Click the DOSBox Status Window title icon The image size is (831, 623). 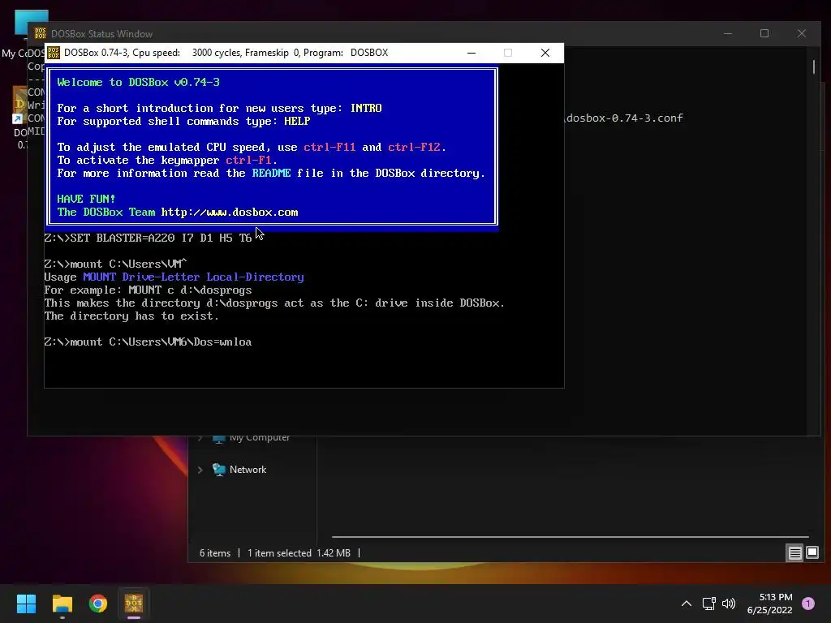(41, 33)
